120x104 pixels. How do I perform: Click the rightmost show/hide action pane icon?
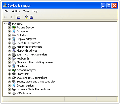click(31, 17)
